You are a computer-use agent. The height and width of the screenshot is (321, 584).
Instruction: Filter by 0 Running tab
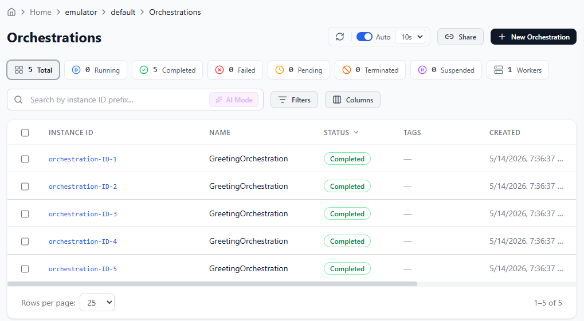pos(96,70)
